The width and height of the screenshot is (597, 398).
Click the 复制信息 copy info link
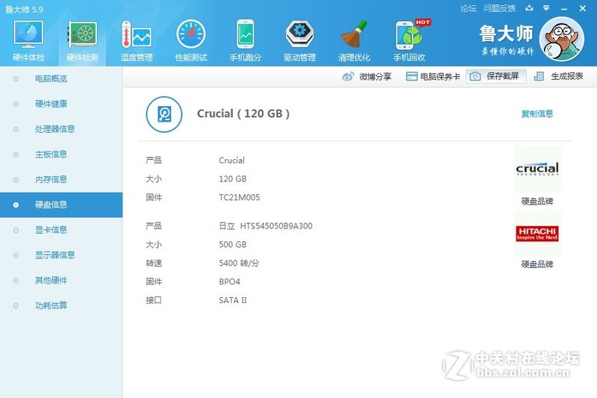point(537,114)
